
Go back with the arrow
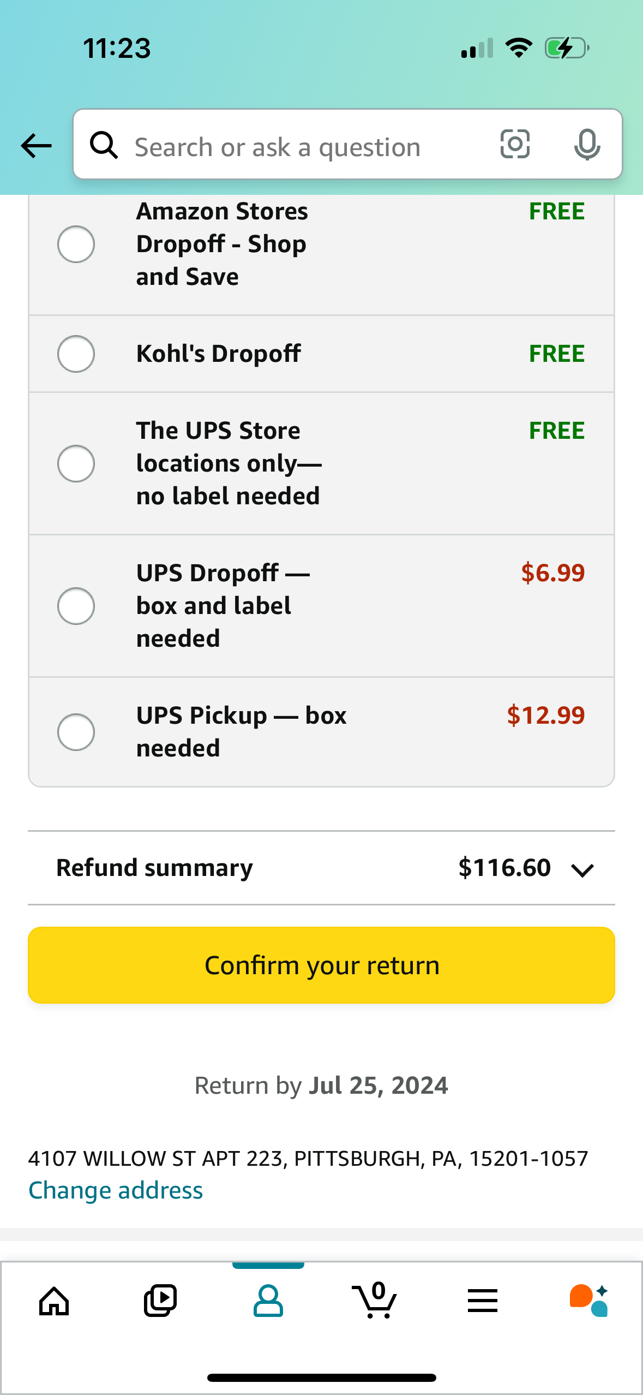click(35, 145)
